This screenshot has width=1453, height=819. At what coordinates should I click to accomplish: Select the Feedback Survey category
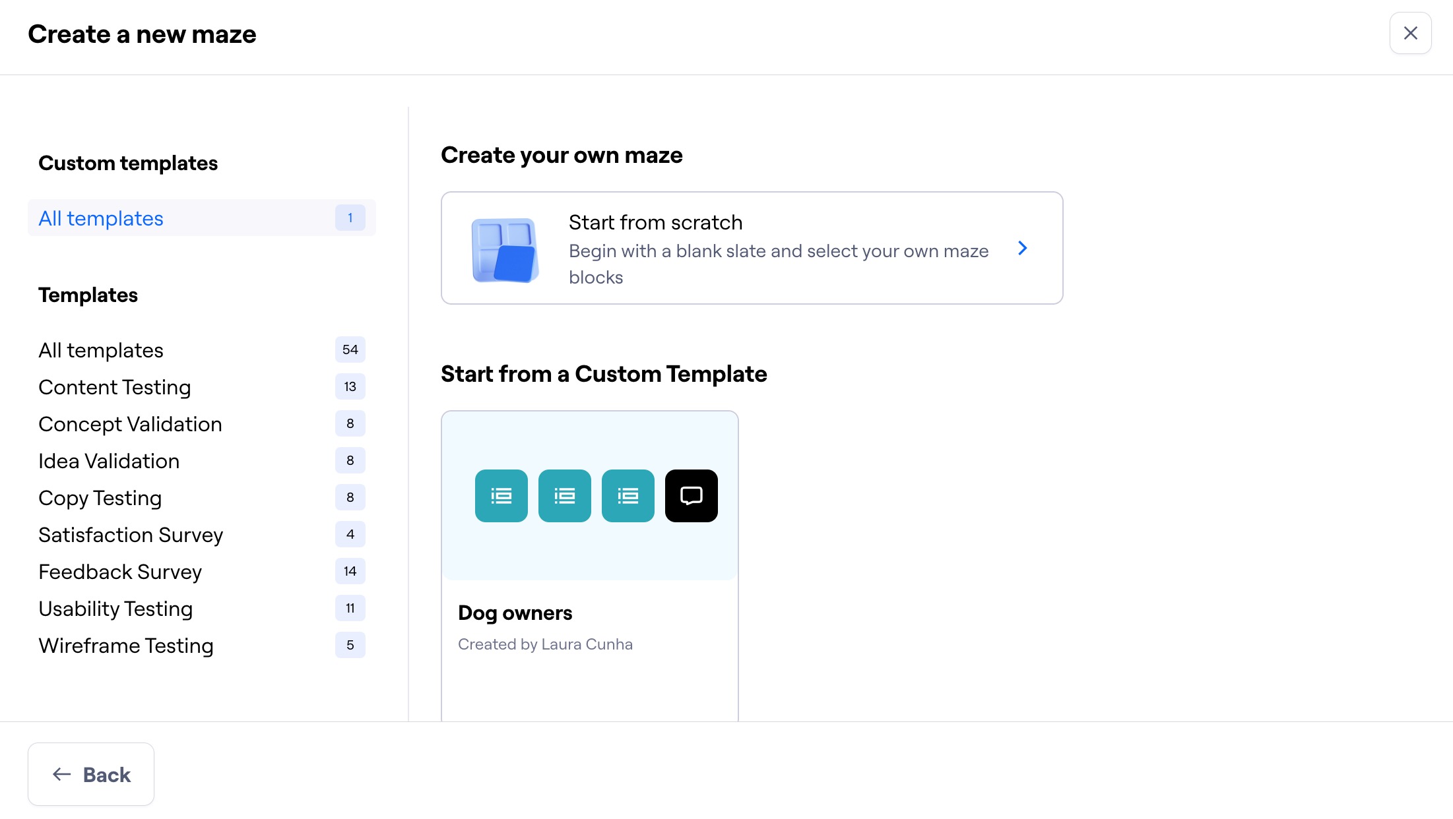(x=120, y=572)
